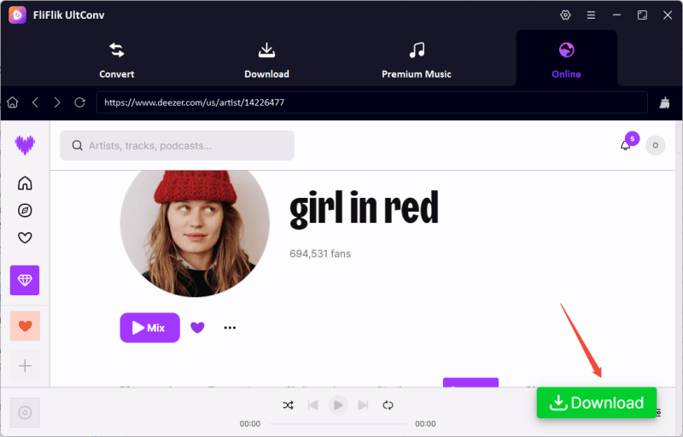The image size is (683, 437).
Task: Reload the page with refresh icon
Action: 79,102
